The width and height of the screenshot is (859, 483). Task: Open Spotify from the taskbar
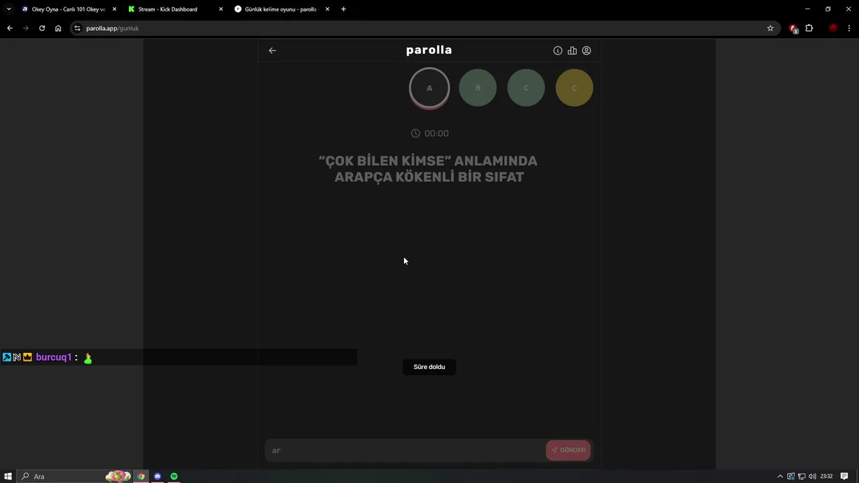(174, 476)
